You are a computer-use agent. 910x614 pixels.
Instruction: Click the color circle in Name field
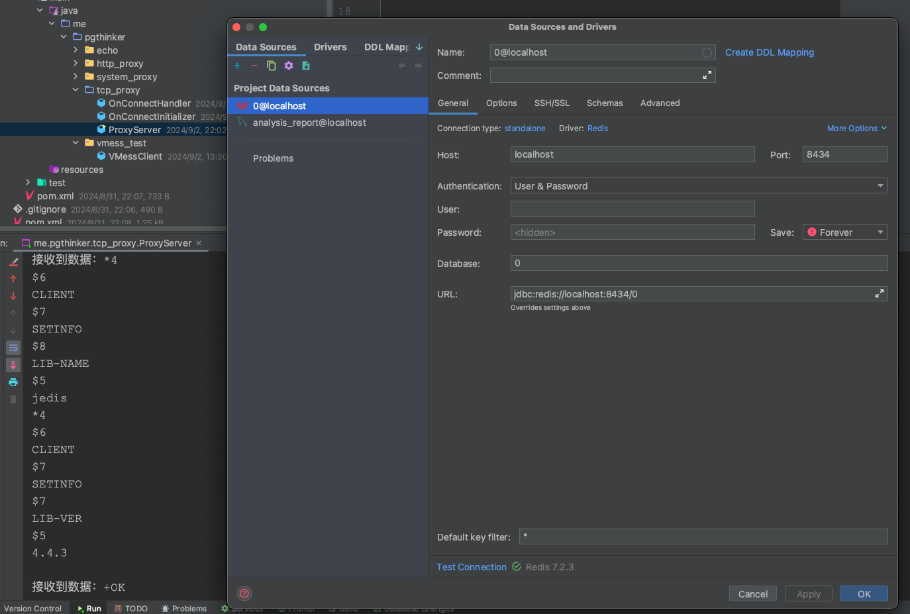pyautogui.click(x=707, y=52)
